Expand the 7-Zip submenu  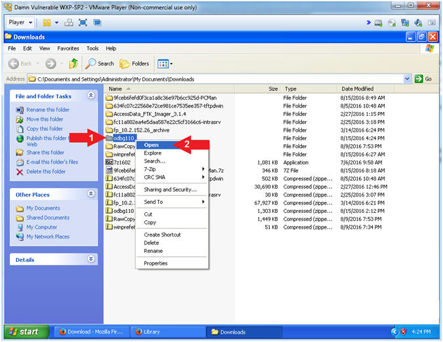[x=172, y=169]
